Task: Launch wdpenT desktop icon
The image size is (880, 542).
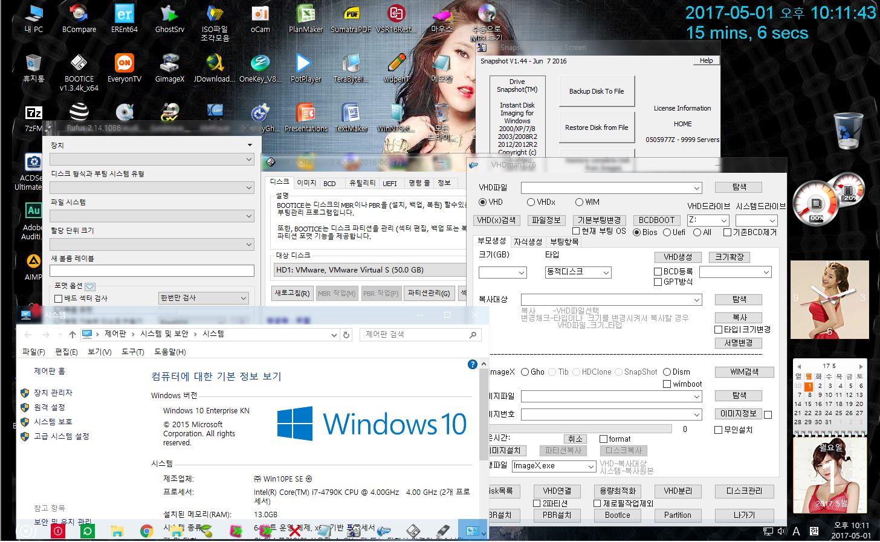Action: tap(396, 68)
